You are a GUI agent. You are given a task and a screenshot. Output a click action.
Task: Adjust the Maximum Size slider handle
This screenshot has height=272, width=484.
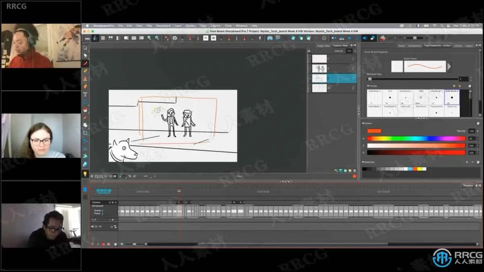[370, 79]
